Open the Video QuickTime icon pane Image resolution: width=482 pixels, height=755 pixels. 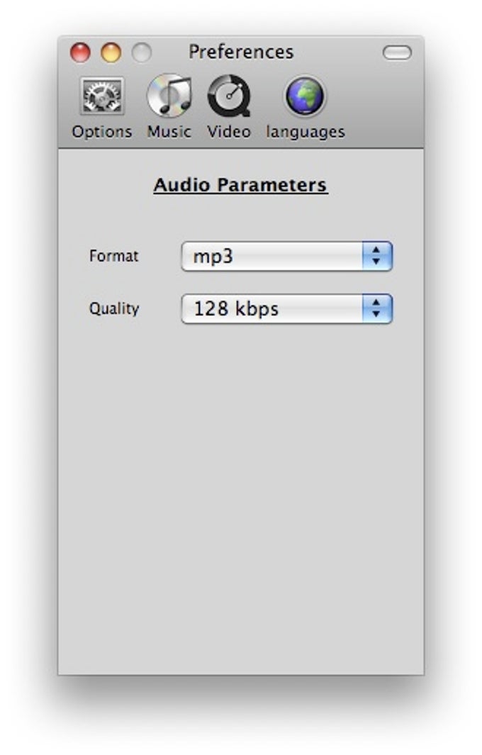point(229,95)
